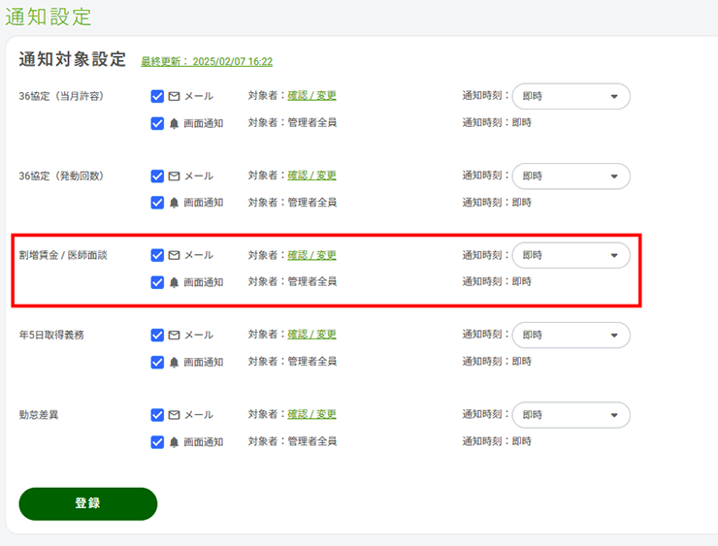Disable メール checkbox for 割増賃金 / 医師面談

pyautogui.click(x=157, y=255)
